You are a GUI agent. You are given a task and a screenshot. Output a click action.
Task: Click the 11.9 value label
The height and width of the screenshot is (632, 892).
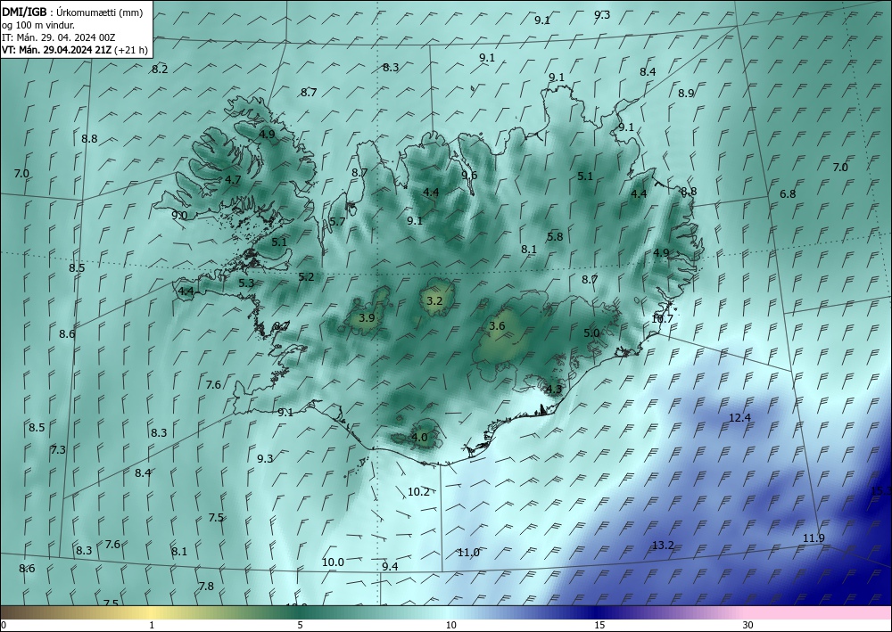point(814,538)
